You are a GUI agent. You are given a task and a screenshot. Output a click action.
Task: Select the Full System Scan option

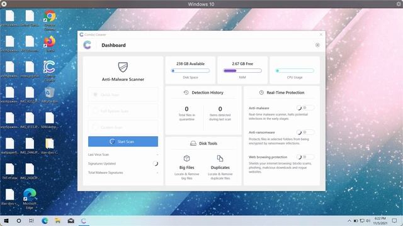(123, 111)
